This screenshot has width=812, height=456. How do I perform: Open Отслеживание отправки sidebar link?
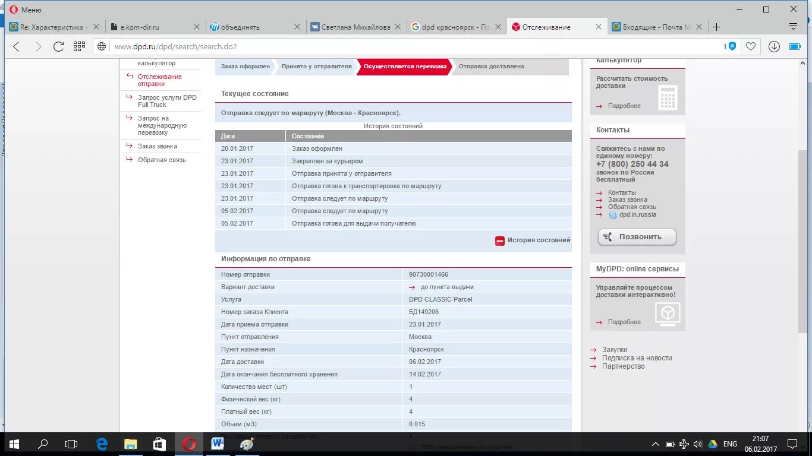click(160, 80)
